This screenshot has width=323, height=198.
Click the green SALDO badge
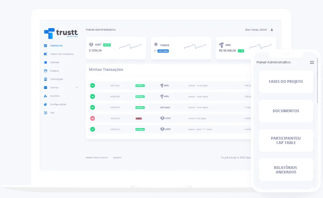click(107, 45)
